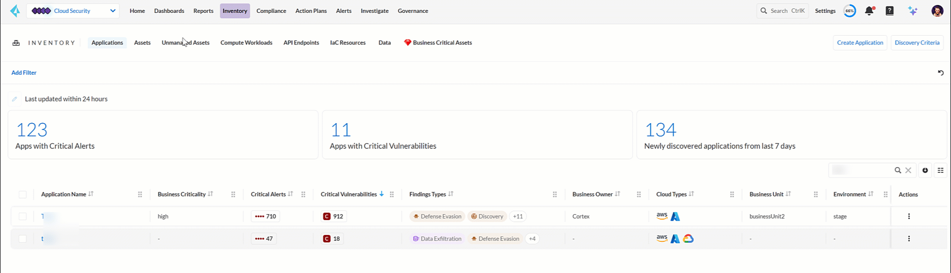The height and width of the screenshot is (273, 951).
Task: Switch to the Data tab
Action: (x=384, y=43)
